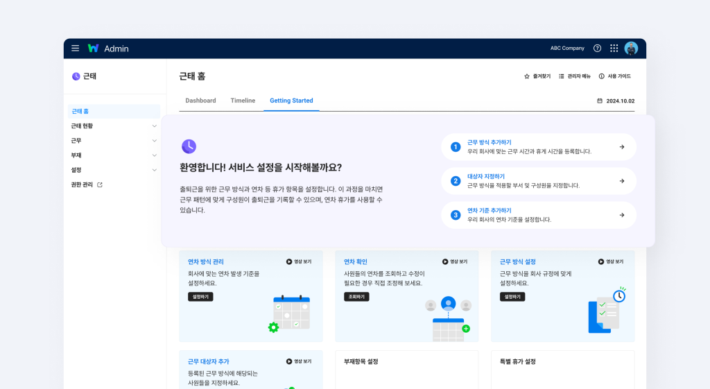Image resolution: width=710 pixels, height=389 pixels.
Task: Click the purple clock 근태 sidebar icon
Action: click(76, 76)
